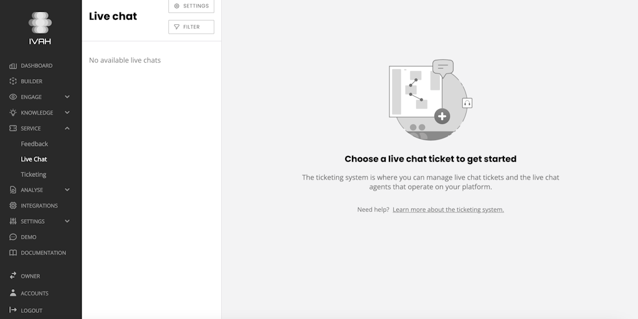Open live chat Settings button
Image resolution: width=638 pixels, height=319 pixels.
coord(191,6)
